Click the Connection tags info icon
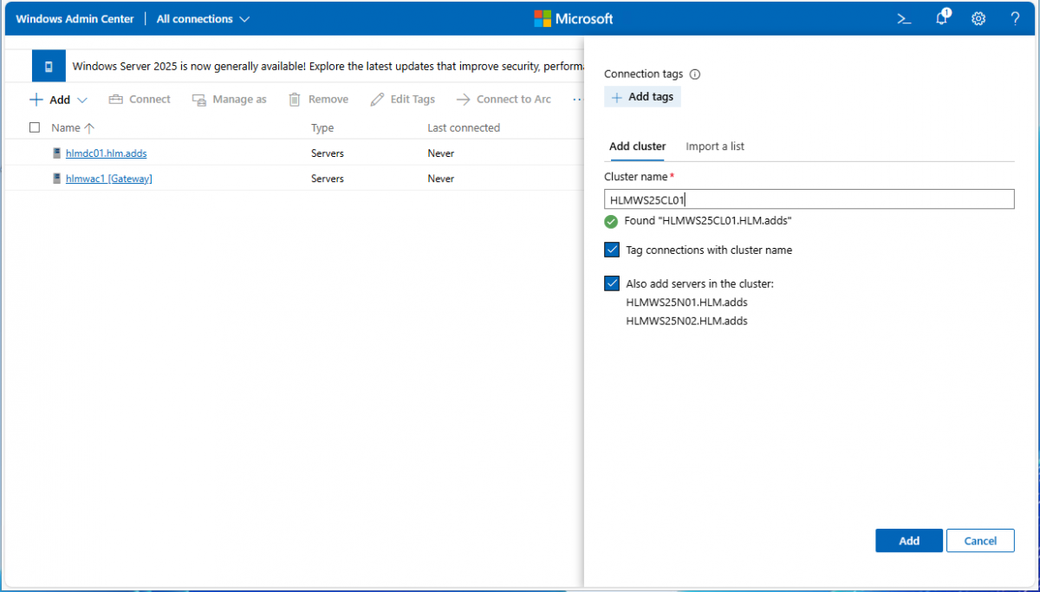Image resolution: width=1040 pixels, height=592 pixels. pos(694,75)
